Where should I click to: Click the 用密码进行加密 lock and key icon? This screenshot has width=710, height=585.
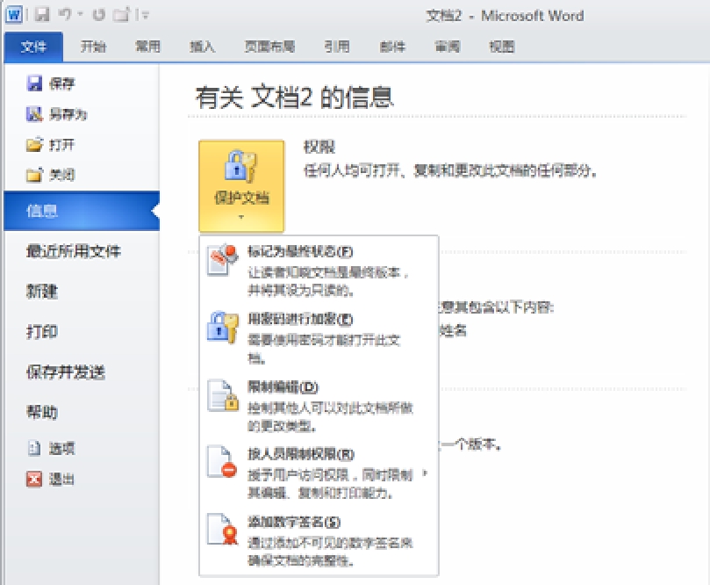pyautogui.click(x=222, y=327)
